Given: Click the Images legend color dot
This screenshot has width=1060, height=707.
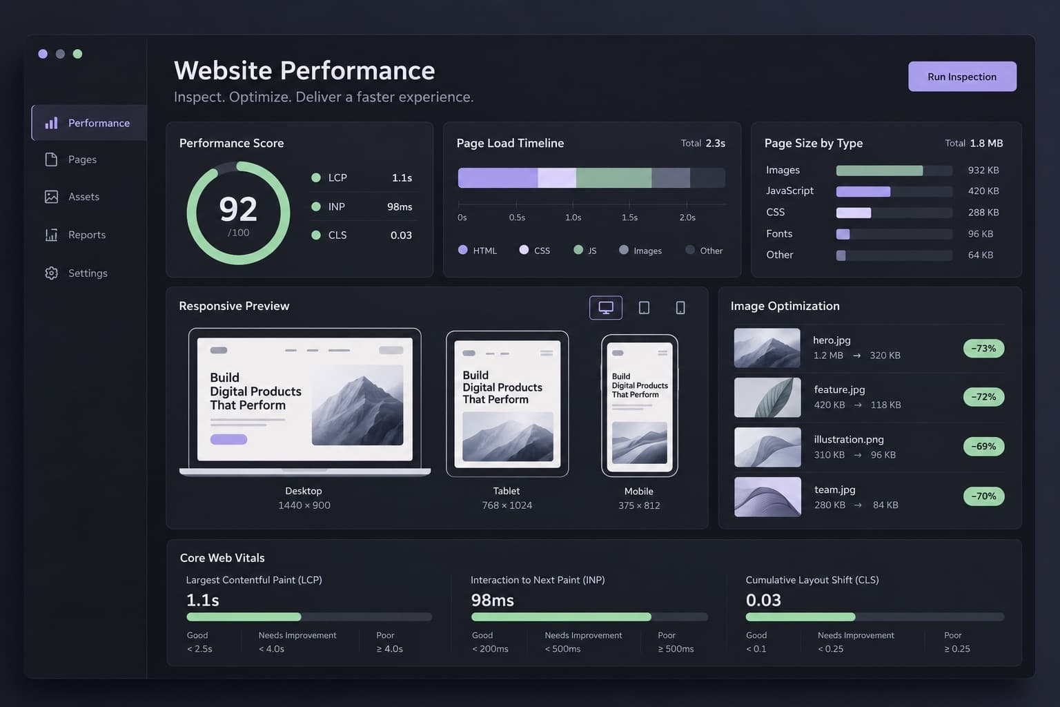Looking at the screenshot, I should tap(624, 250).
